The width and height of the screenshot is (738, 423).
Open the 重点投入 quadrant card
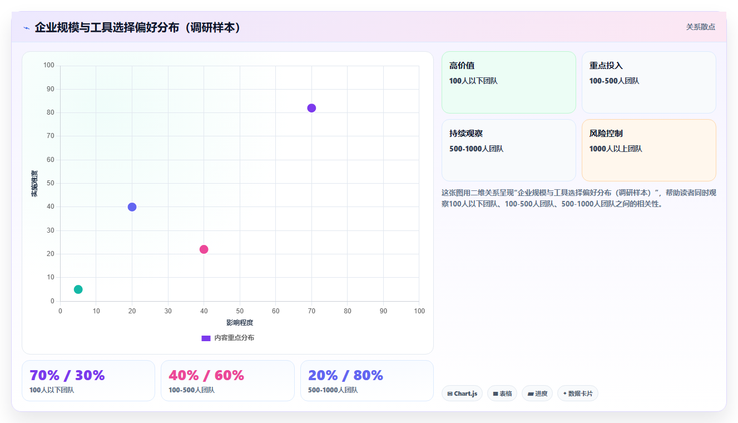(x=649, y=82)
